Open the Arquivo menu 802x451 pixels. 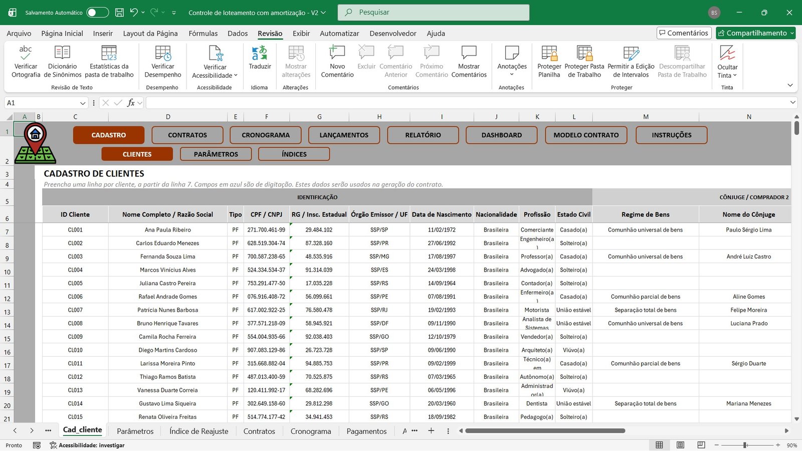[x=19, y=33]
